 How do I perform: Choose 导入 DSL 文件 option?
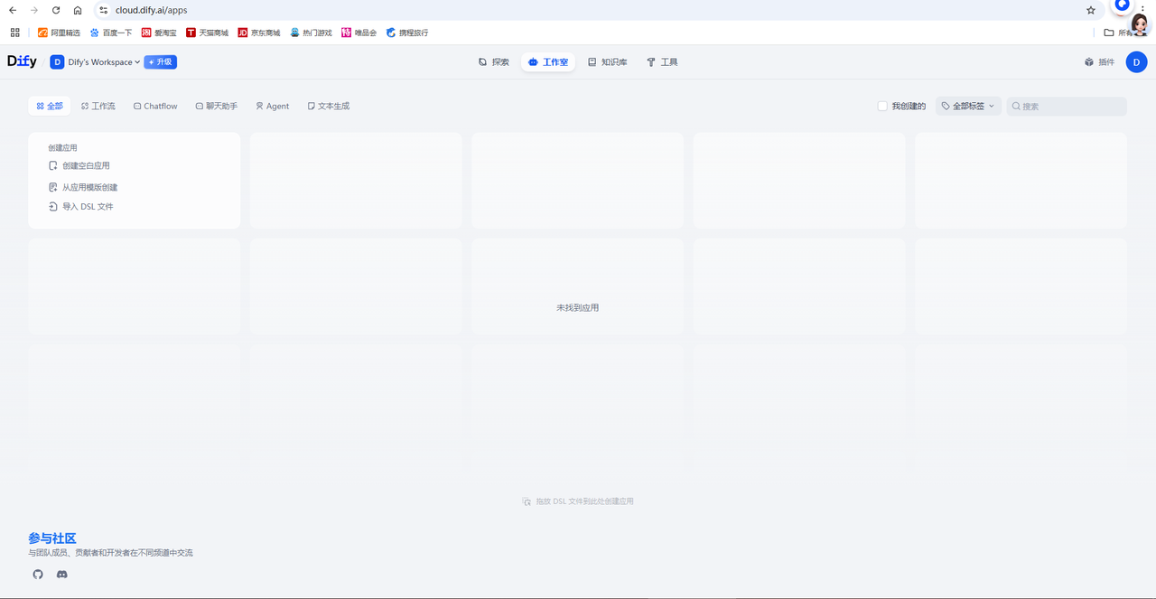point(88,207)
